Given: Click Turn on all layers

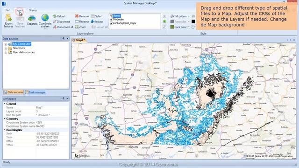Looking at the screenshot, I should tap(100, 27).
